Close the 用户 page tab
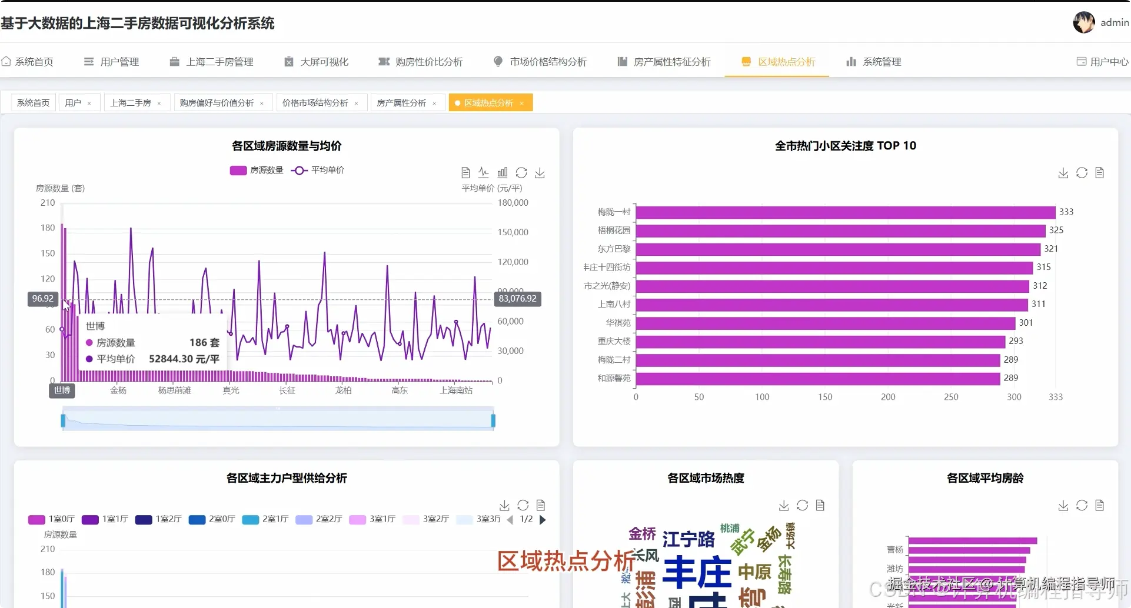Image resolution: width=1131 pixels, height=608 pixels. (89, 103)
